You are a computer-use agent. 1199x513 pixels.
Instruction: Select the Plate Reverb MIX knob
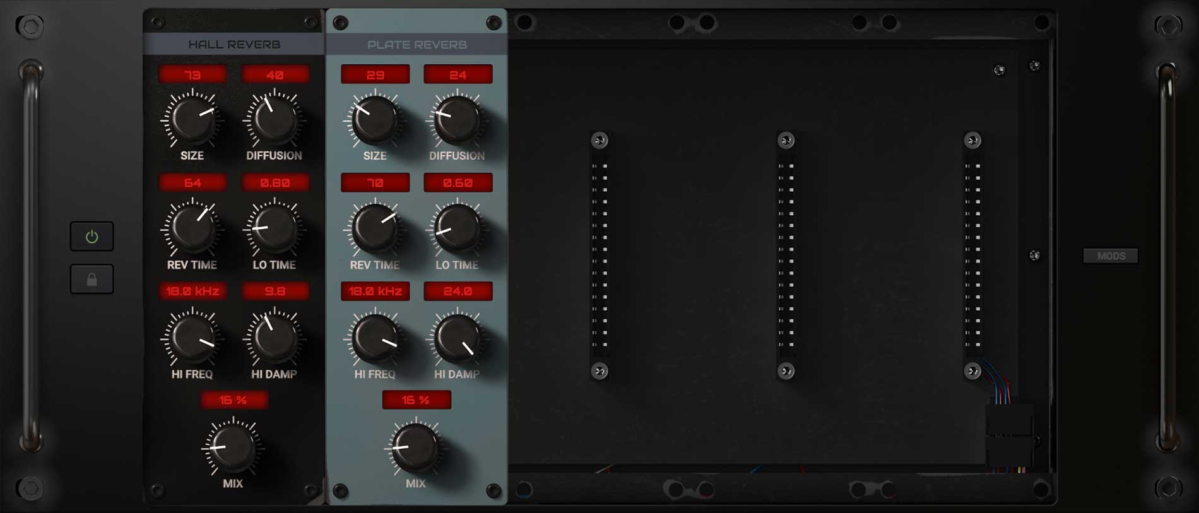click(x=415, y=447)
